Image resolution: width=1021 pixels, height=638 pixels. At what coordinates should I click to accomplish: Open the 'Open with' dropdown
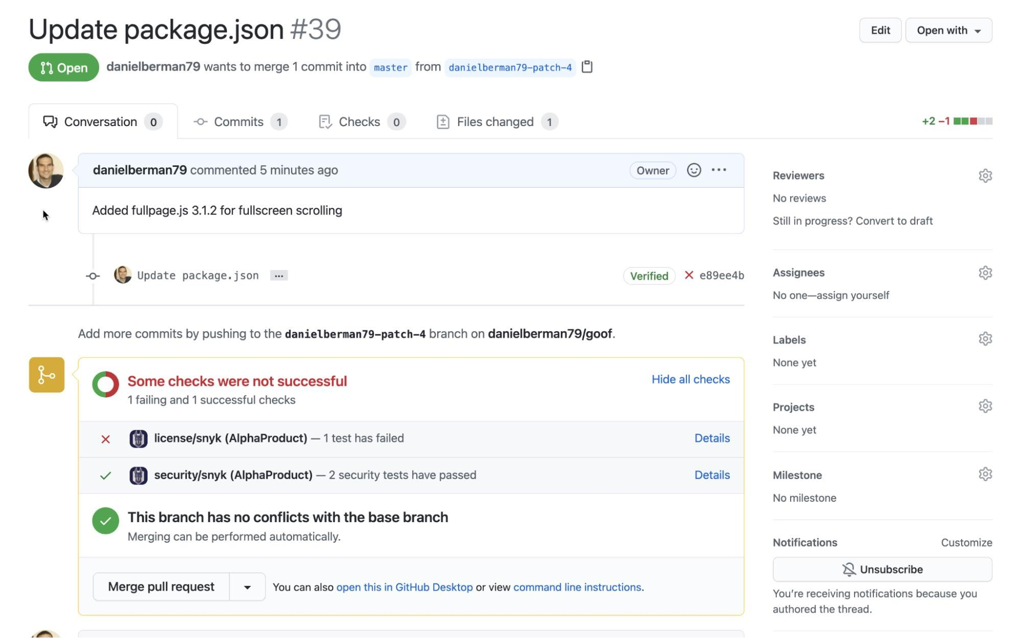948,30
